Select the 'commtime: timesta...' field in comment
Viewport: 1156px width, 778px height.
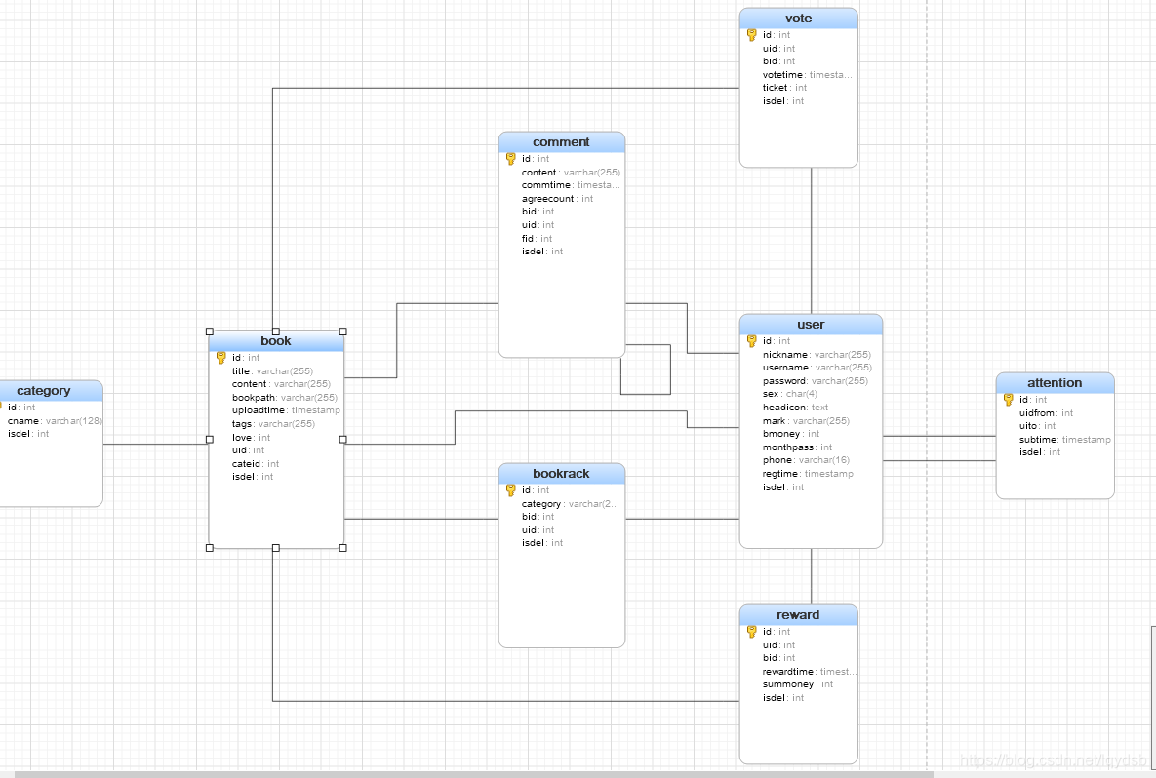(571, 185)
